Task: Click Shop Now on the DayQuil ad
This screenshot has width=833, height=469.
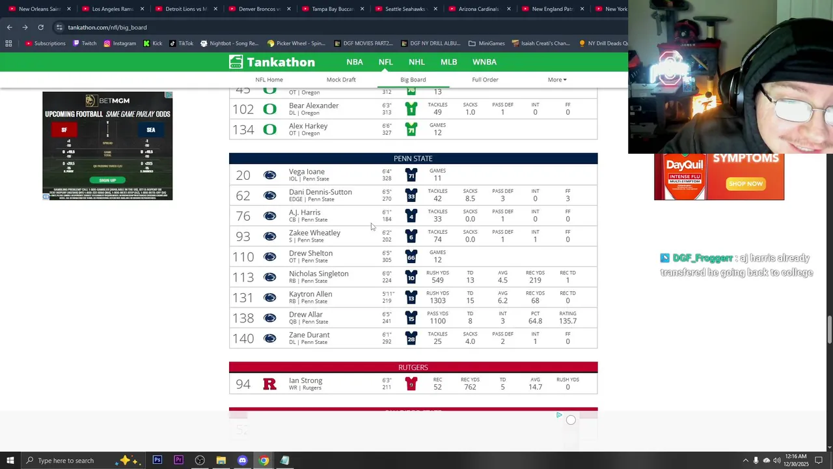Action: (x=745, y=184)
